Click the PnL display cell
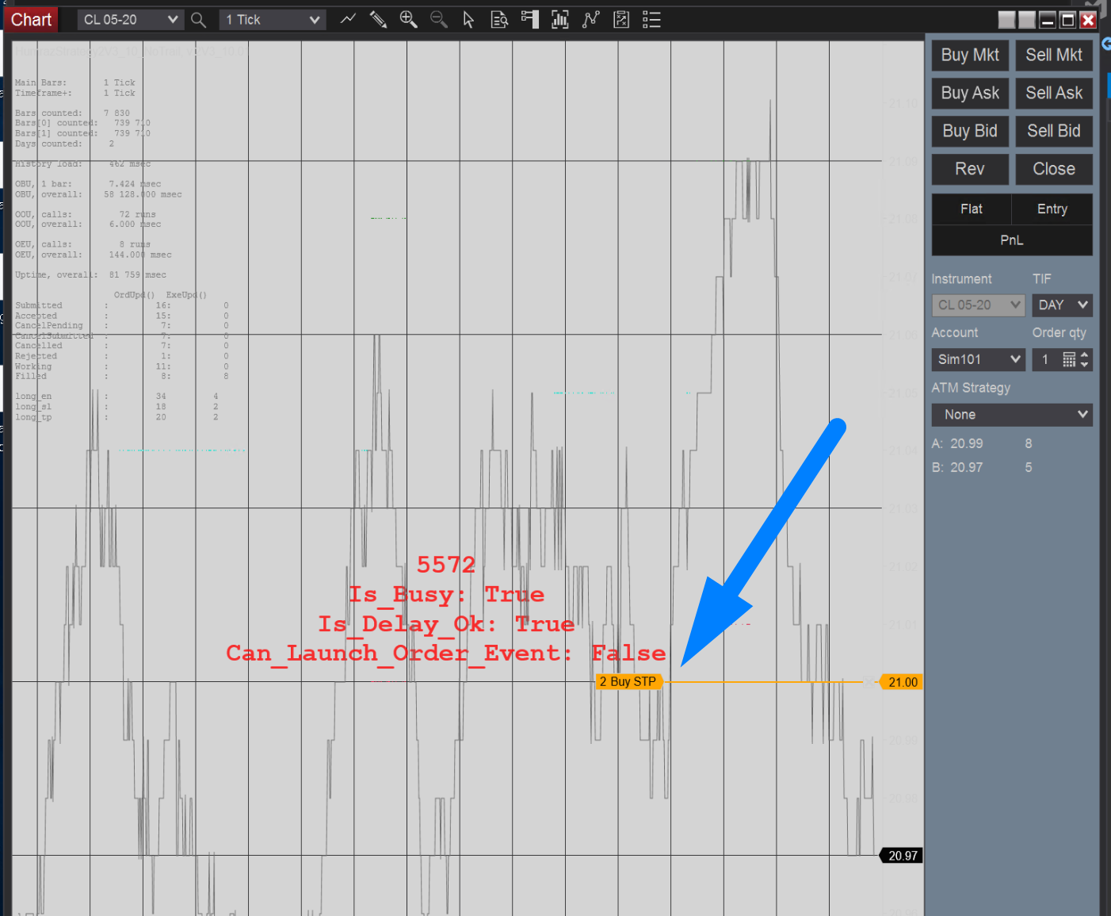The height and width of the screenshot is (916, 1111). (x=1012, y=240)
